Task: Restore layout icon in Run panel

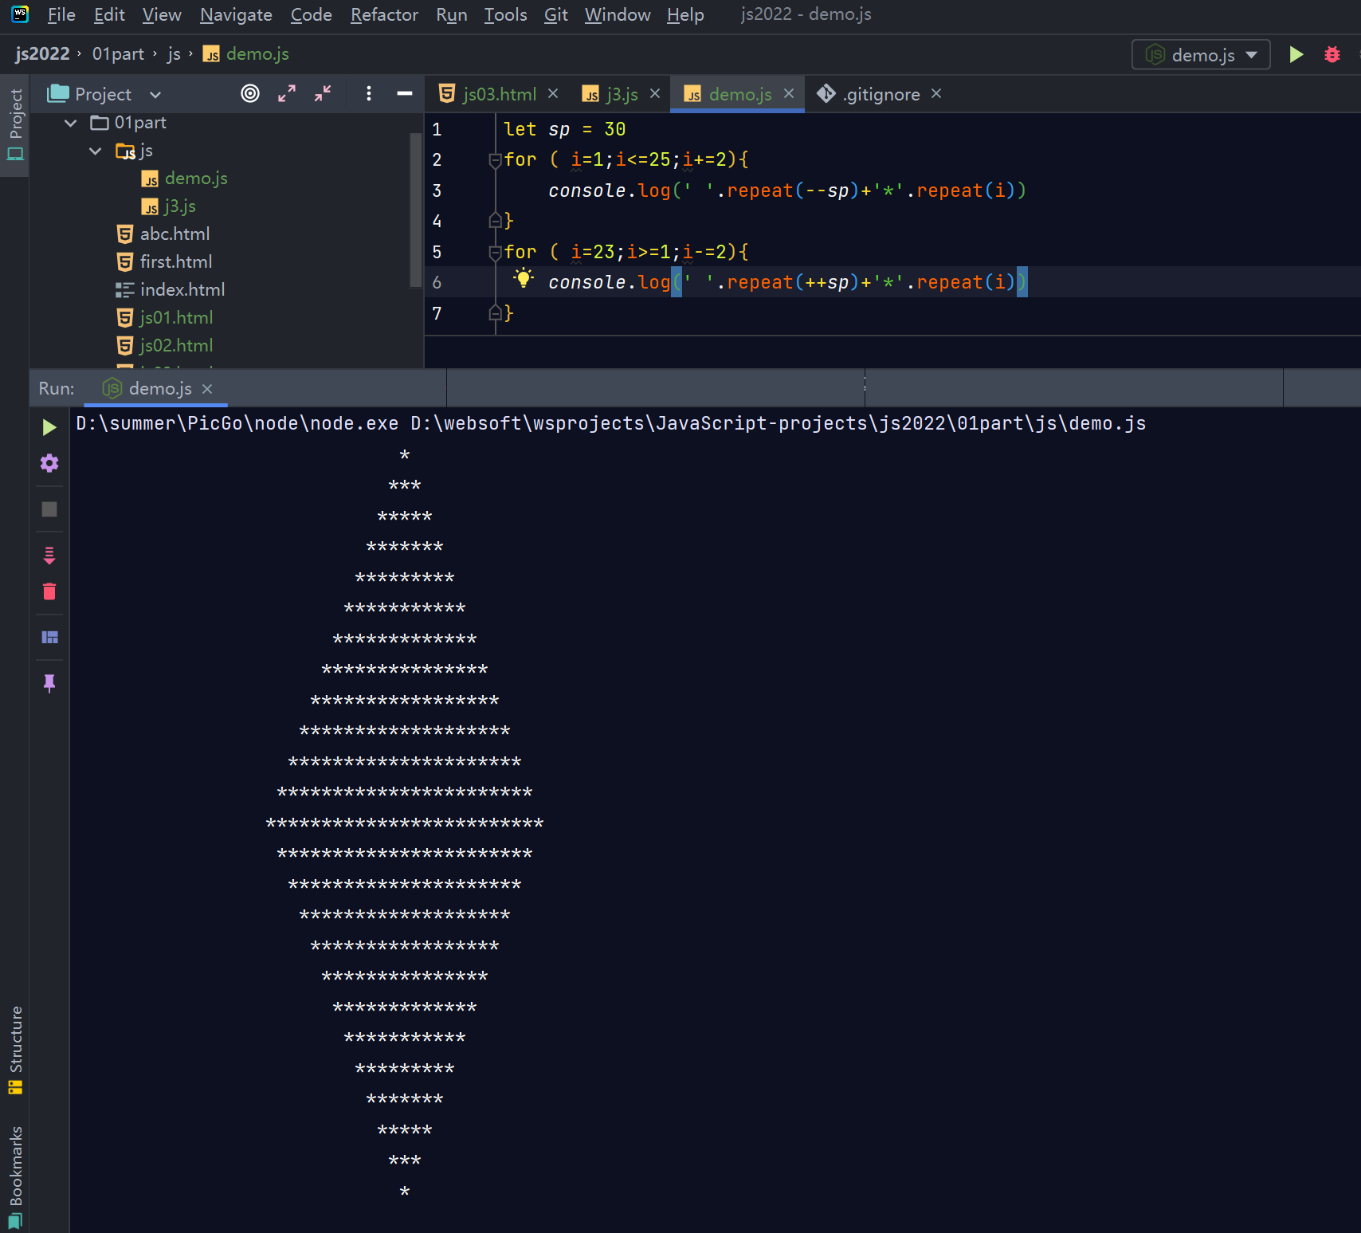Action: [49, 637]
